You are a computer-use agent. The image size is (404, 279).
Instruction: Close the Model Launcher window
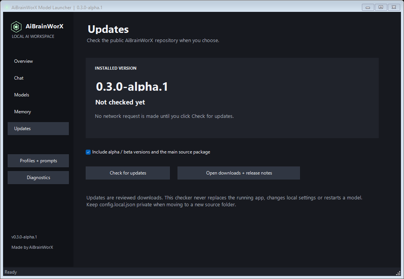click(x=394, y=7)
